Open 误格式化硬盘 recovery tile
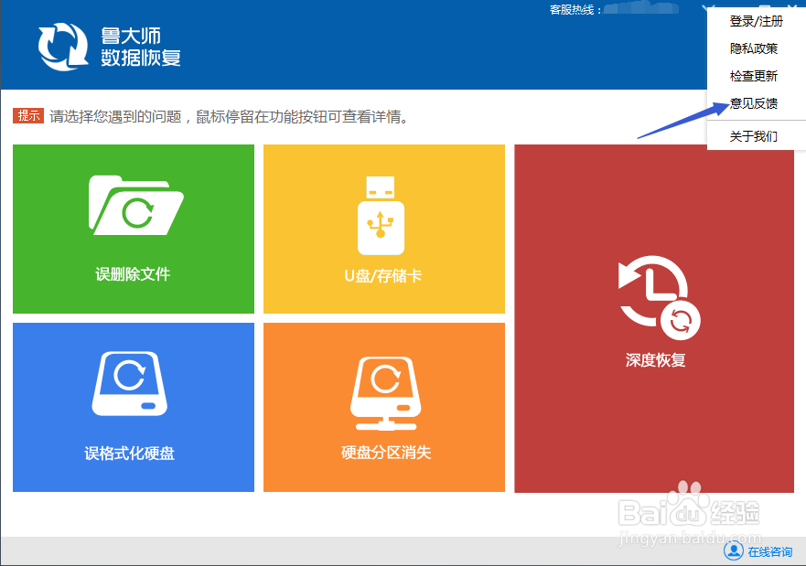806x566 pixels. (x=134, y=407)
